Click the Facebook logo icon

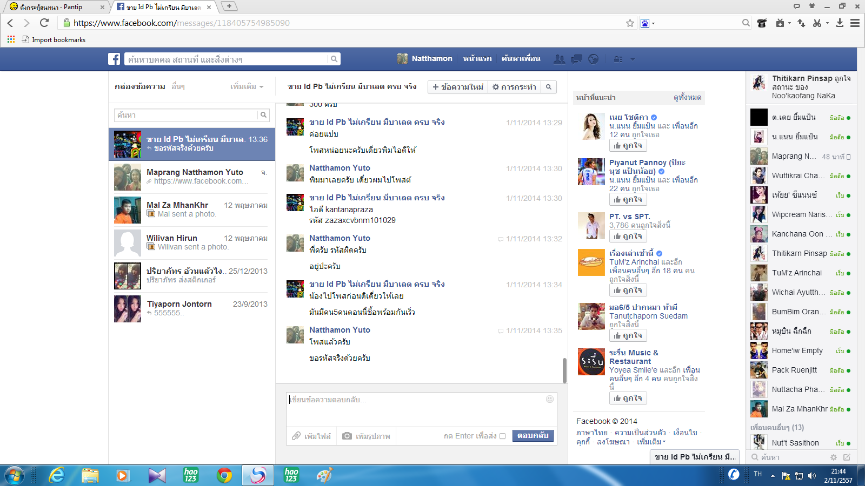[114, 59]
